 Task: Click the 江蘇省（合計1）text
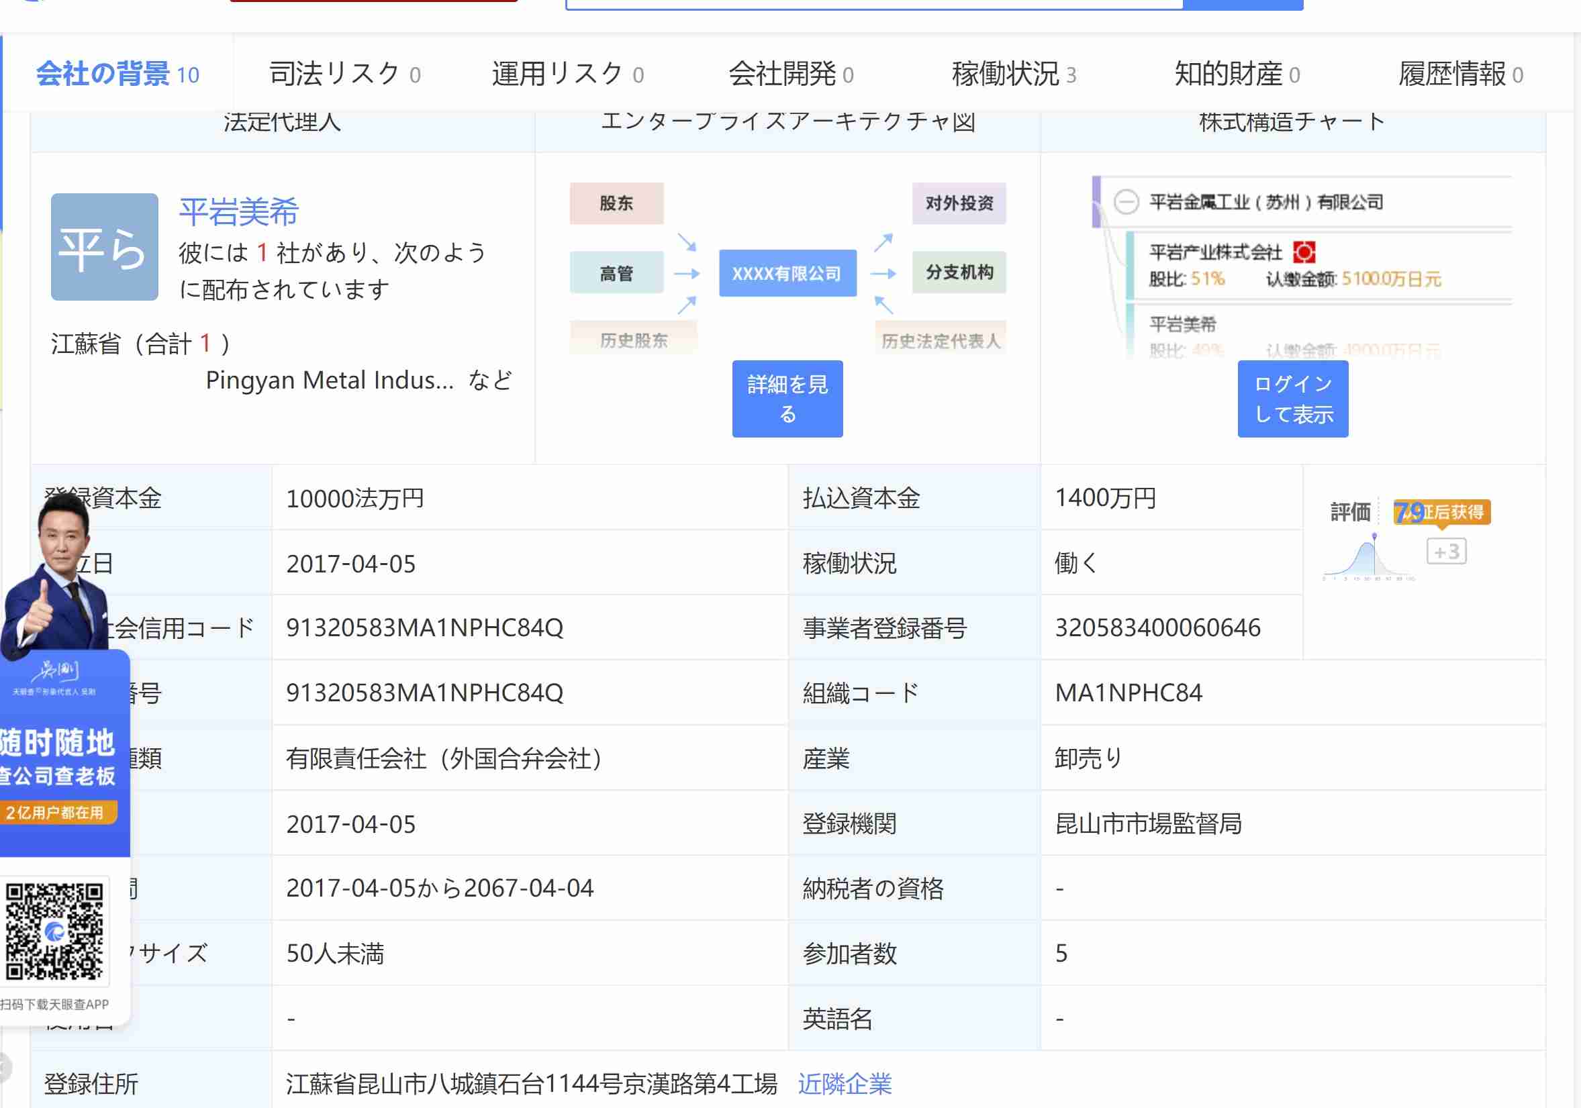click(140, 343)
